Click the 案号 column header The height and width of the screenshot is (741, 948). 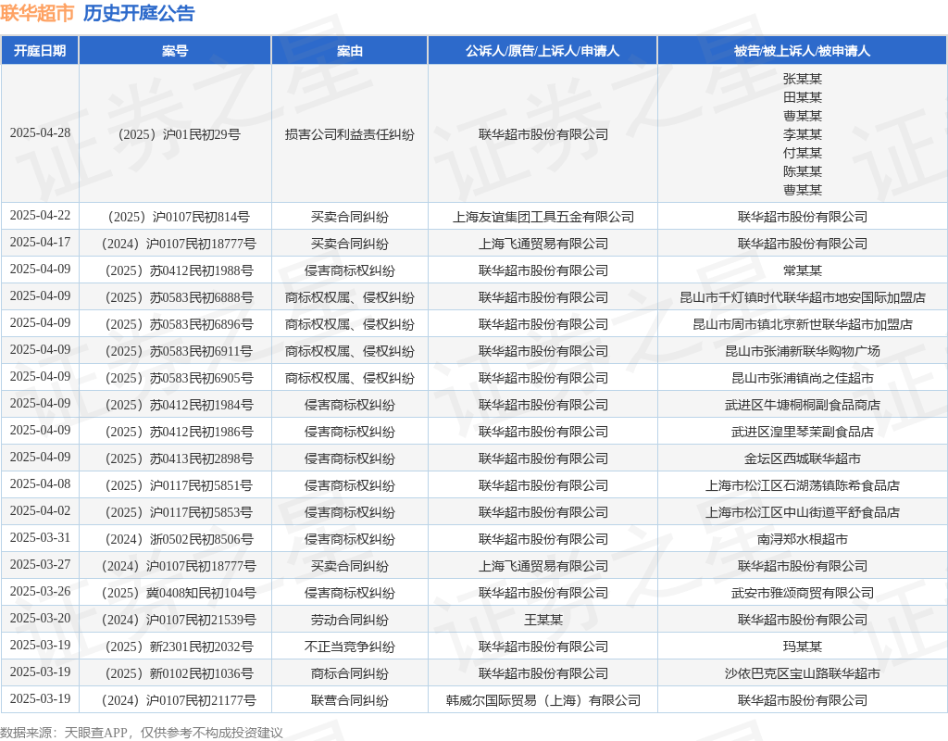175,51
